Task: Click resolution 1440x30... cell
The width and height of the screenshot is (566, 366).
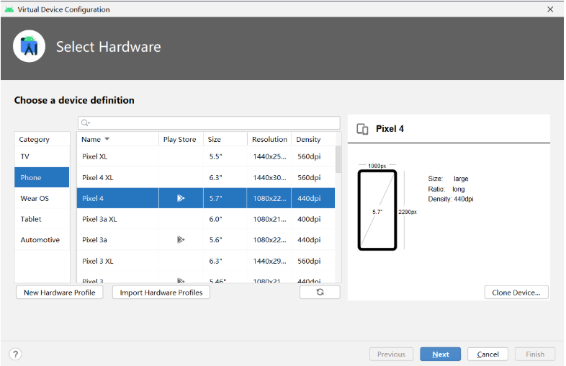Action: tap(269, 177)
